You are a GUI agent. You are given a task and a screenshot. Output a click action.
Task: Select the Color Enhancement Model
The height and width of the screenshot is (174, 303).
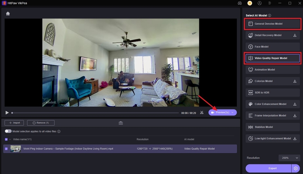point(272,104)
